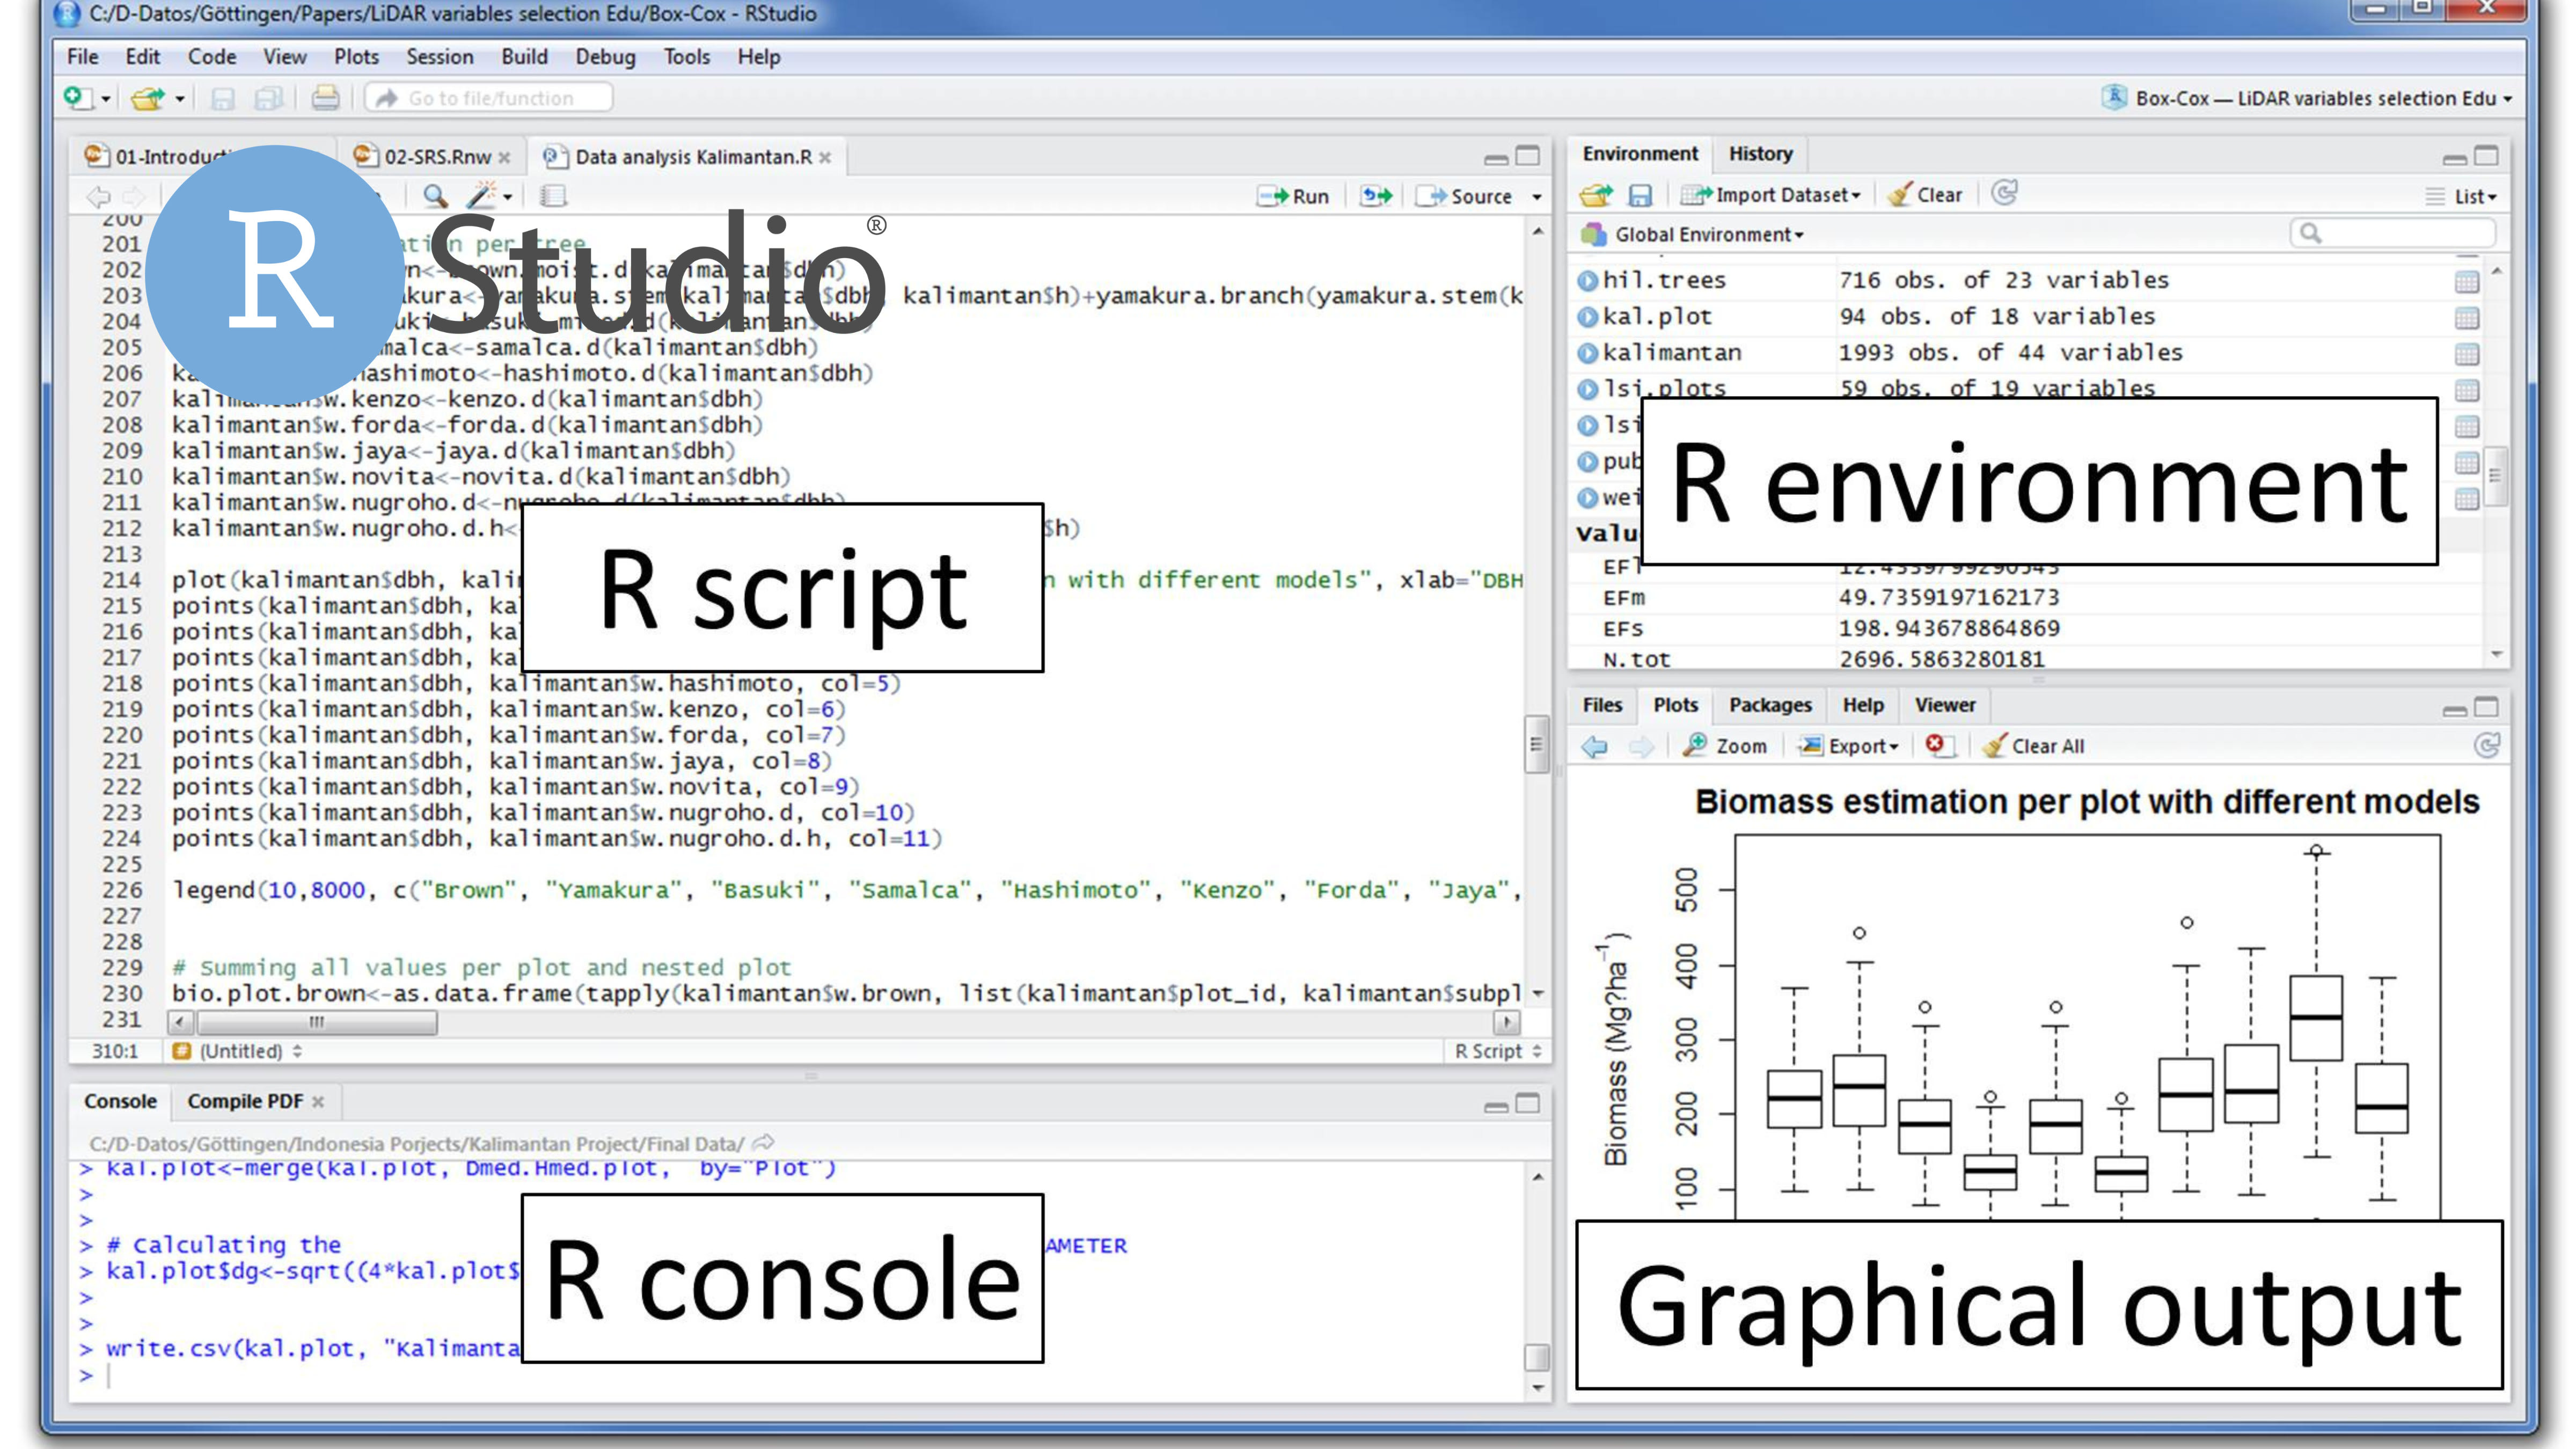Open the Session menu
Viewport: 2576px width, 1449px height.
click(439, 57)
